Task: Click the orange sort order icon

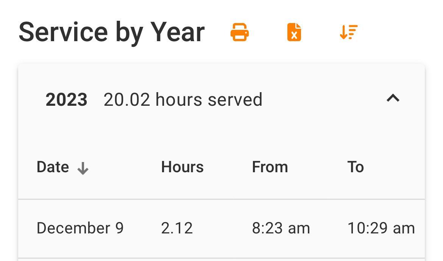Action: pyautogui.click(x=349, y=32)
